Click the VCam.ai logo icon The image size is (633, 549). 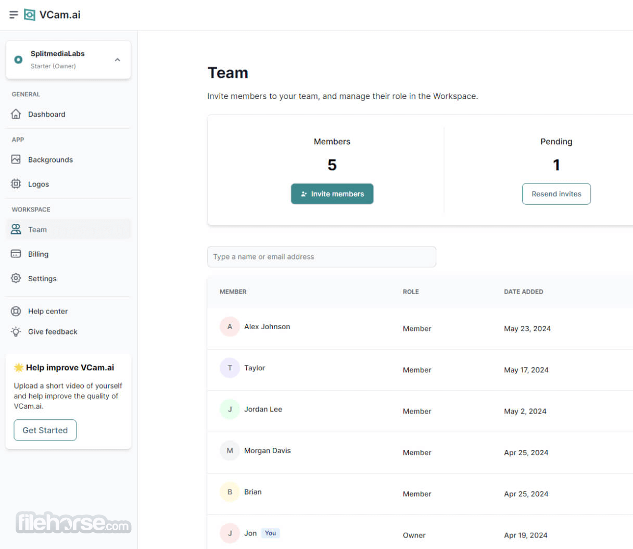[x=30, y=15]
